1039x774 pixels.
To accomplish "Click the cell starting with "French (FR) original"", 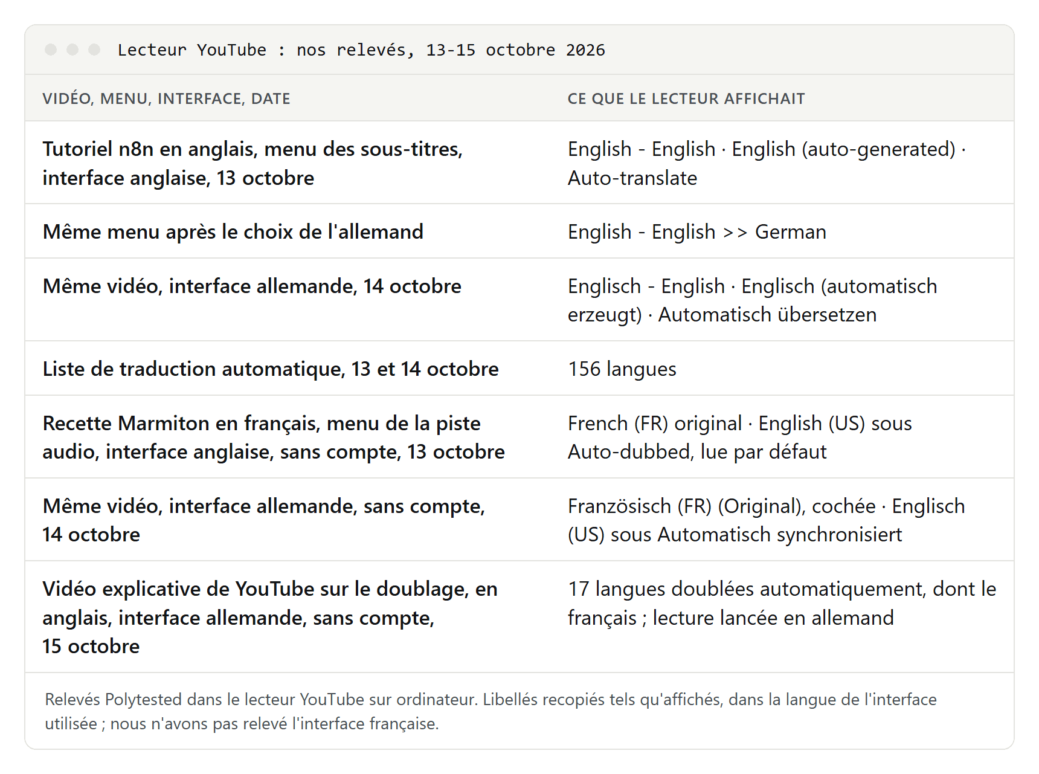I will click(x=740, y=437).
